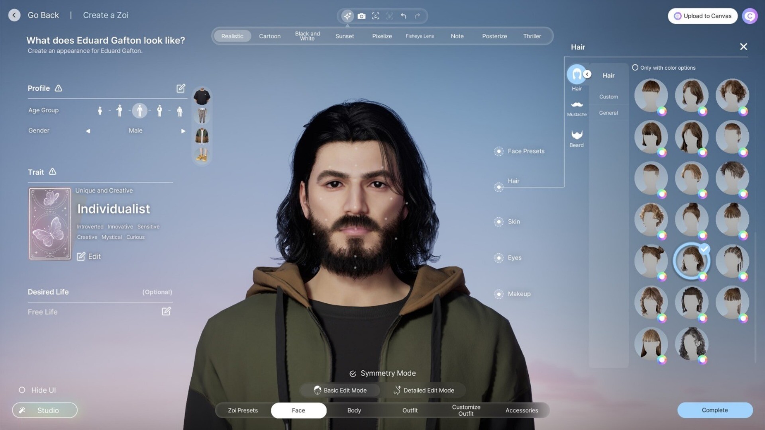
Task: Open the Custom hair subcategory
Action: coord(608,97)
